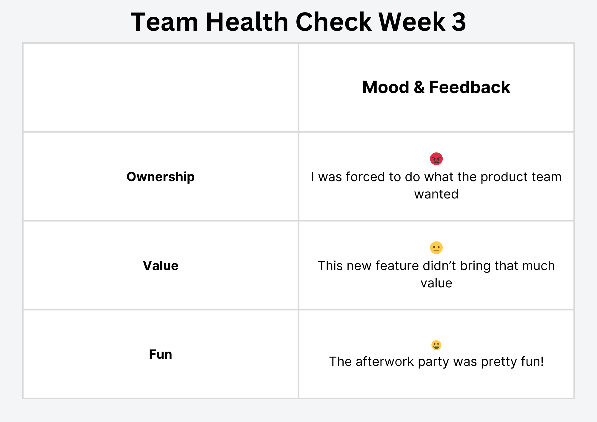
Task: Select the Value row label
Action: pyautogui.click(x=161, y=266)
